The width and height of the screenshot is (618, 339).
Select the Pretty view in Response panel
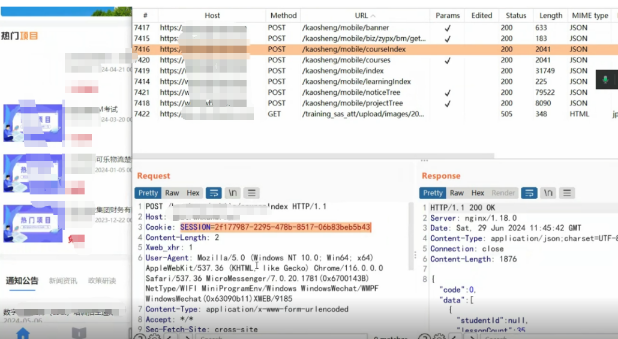pos(433,193)
